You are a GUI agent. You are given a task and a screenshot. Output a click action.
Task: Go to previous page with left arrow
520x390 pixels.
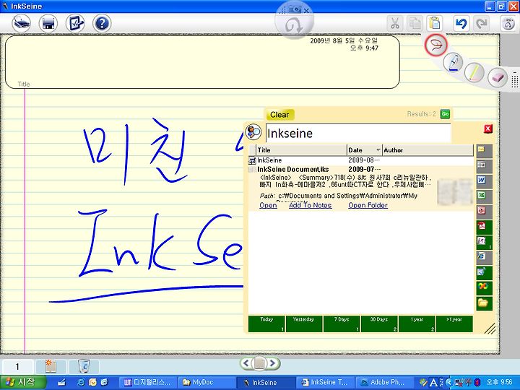click(x=246, y=363)
